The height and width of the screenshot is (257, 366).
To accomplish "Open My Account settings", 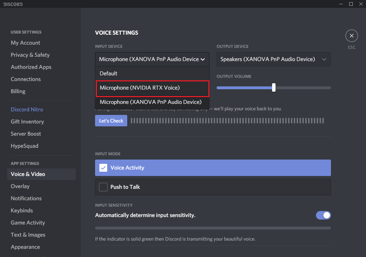I will click(25, 43).
